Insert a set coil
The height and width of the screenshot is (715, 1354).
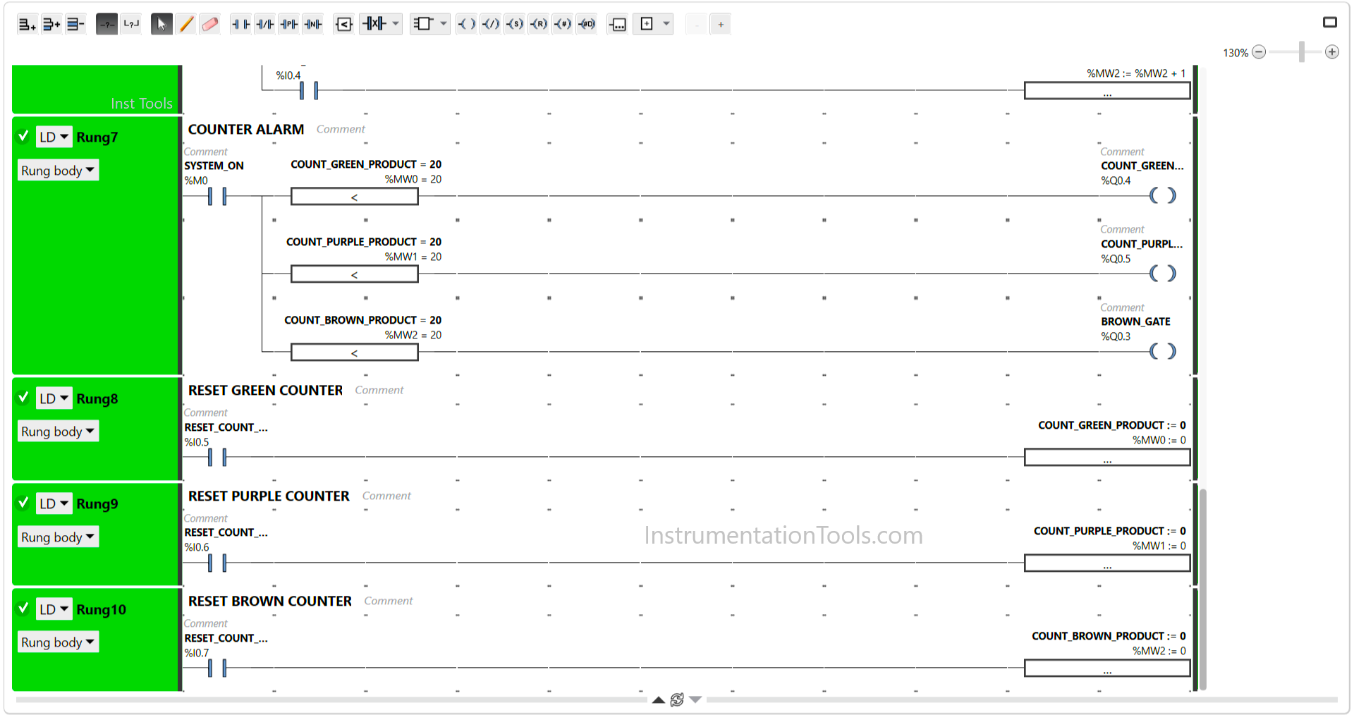515,24
